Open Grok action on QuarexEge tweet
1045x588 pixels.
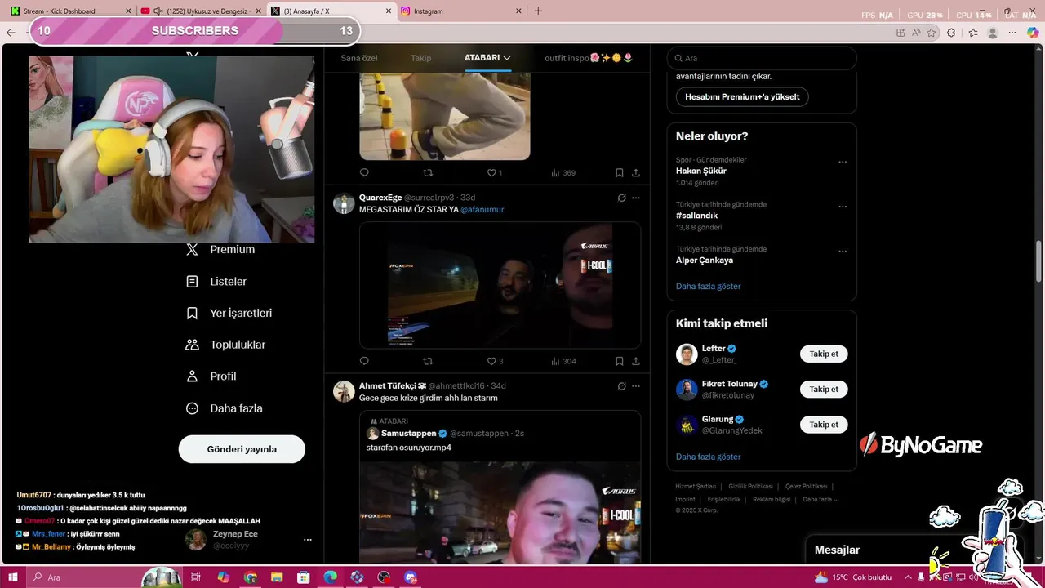[x=621, y=198]
